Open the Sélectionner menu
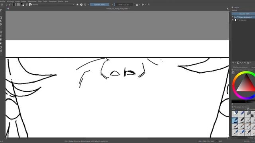Viewport: 255px width, 143px height. (32, 1)
